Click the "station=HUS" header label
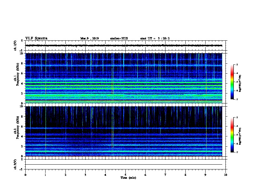 coord(119,38)
